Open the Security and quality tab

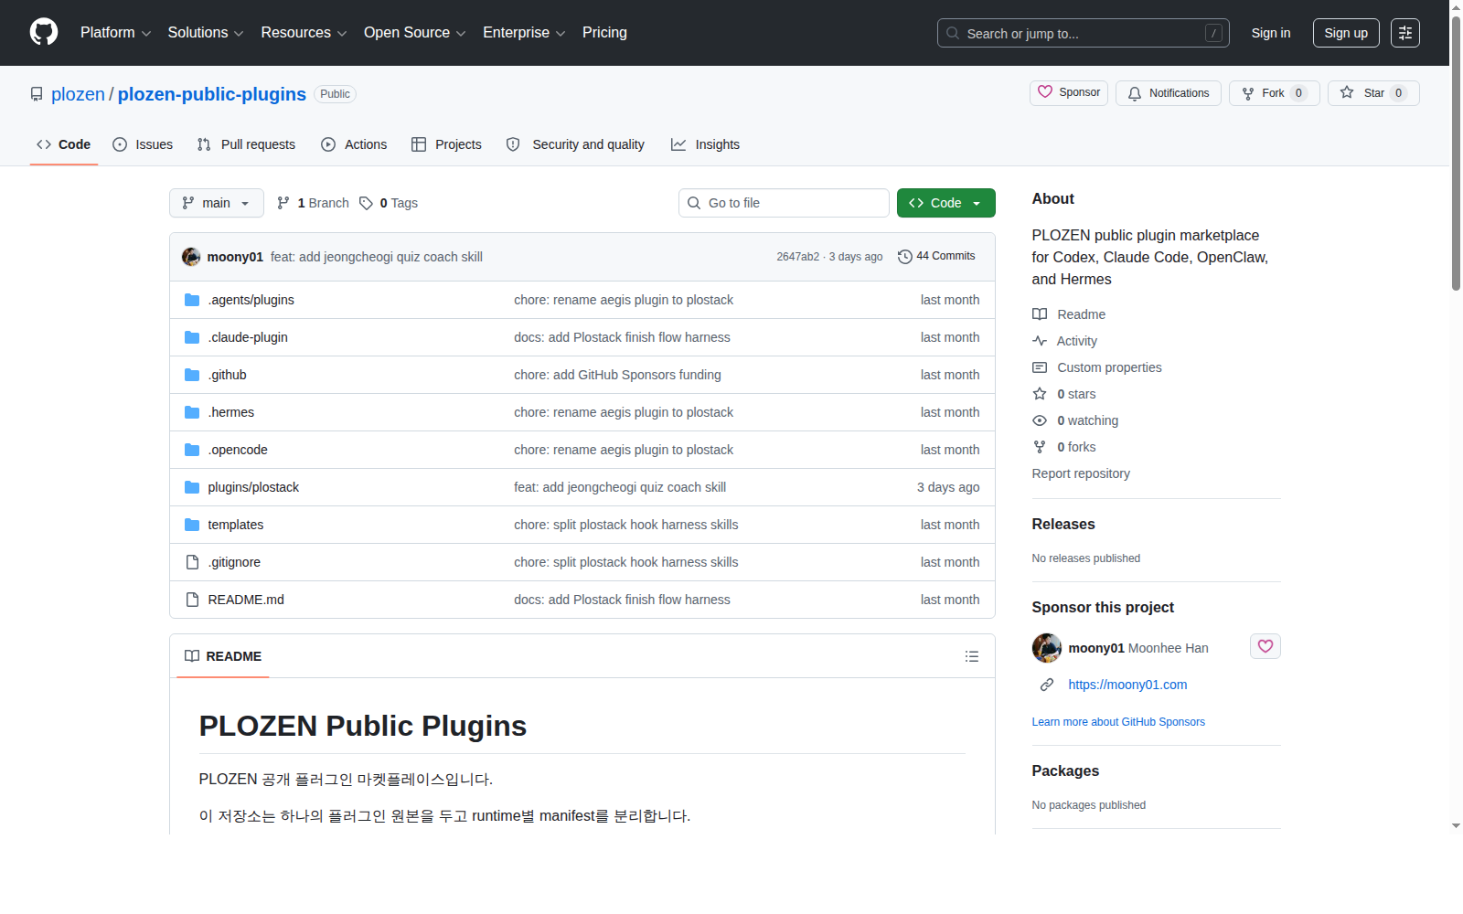575,144
